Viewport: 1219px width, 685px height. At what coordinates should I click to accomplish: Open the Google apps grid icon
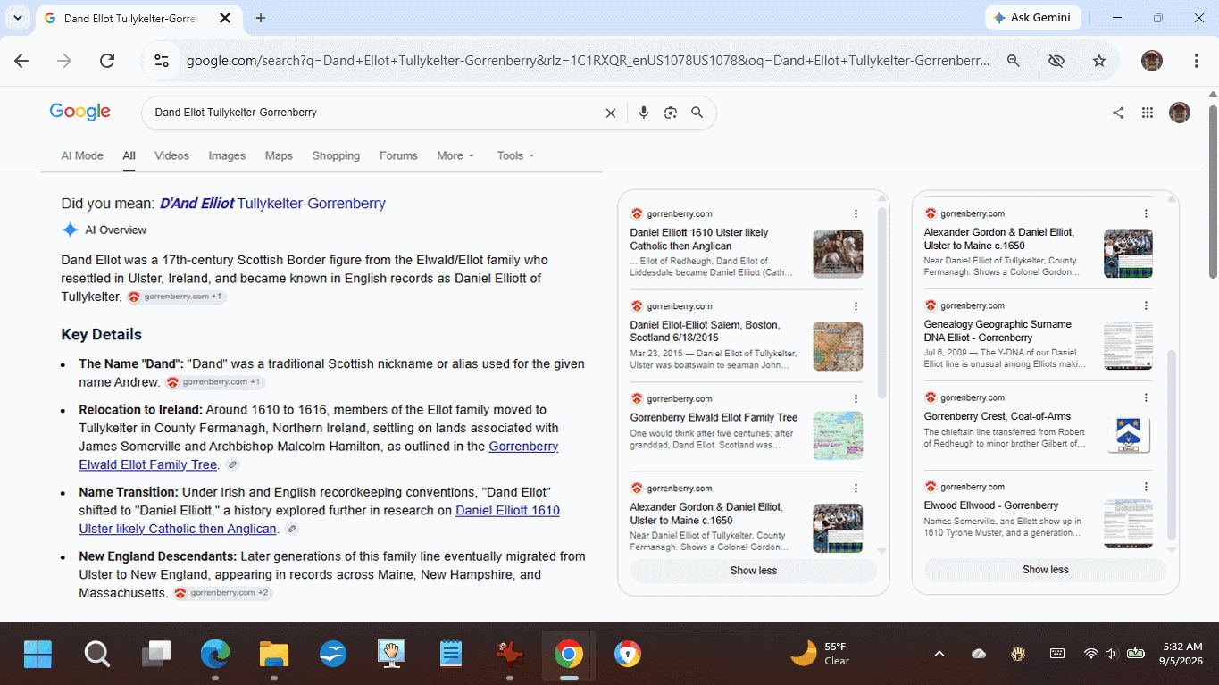click(x=1148, y=113)
